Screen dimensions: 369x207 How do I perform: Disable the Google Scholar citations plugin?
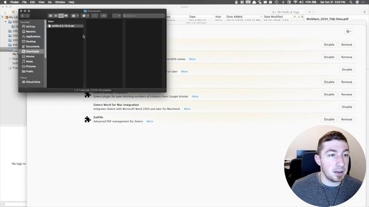[329, 94]
